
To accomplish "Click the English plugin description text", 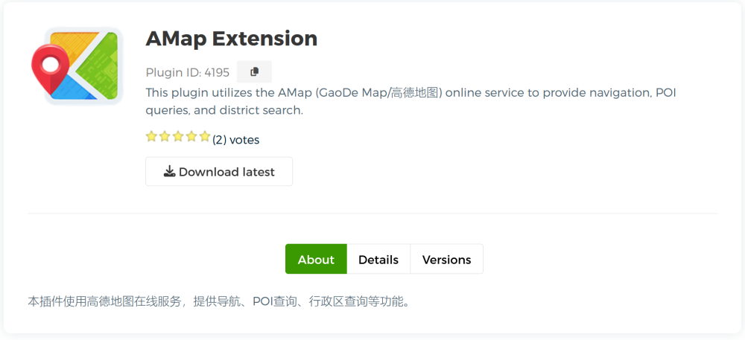I will (410, 101).
